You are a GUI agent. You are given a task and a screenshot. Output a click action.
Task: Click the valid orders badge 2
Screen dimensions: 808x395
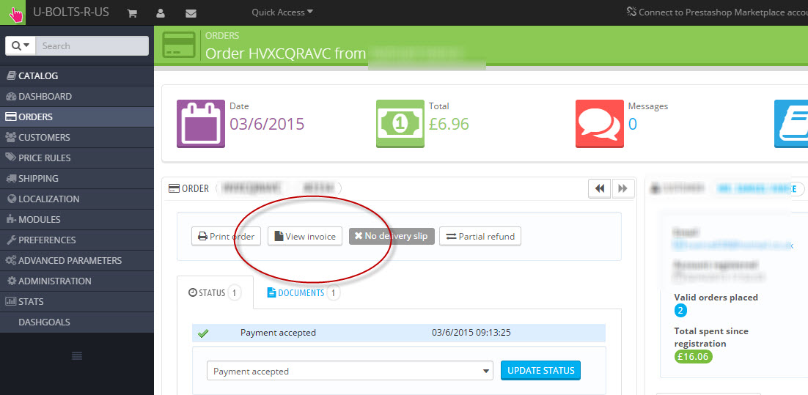(680, 311)
